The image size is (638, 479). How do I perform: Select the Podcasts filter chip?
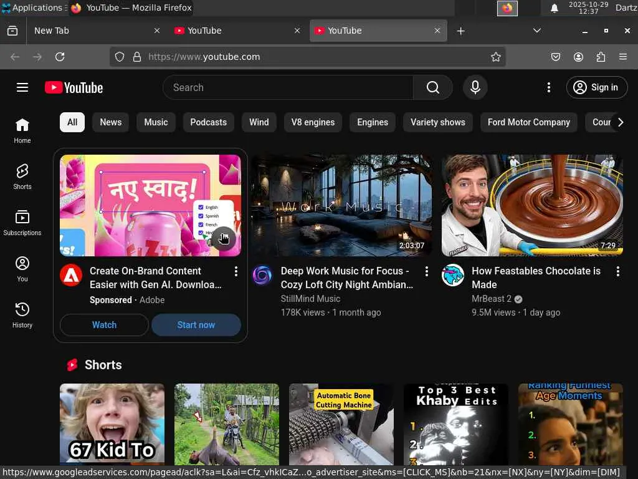tap(208, 122)
